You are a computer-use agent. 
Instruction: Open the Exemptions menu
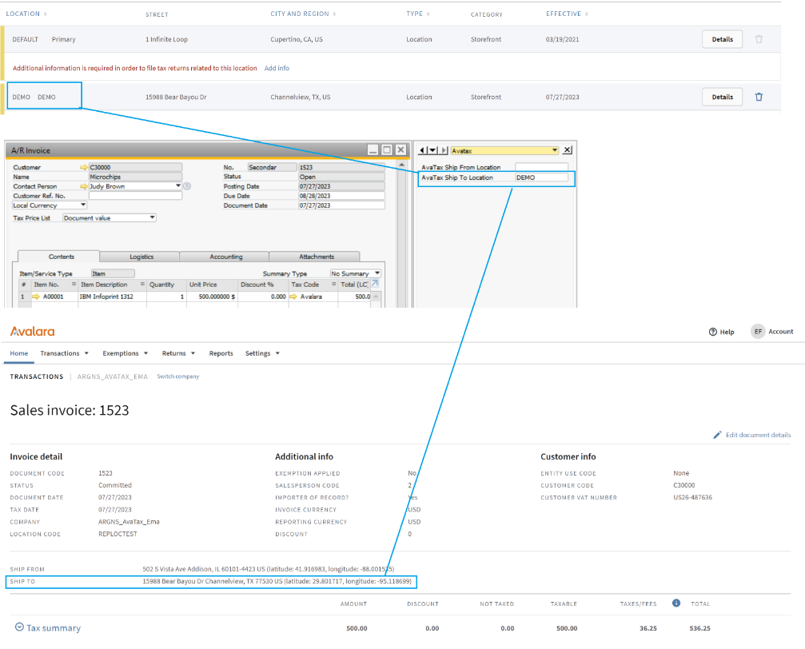pos(126,353)
